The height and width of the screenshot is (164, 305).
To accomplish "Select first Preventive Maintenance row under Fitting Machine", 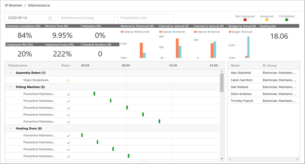I will (x=112, y=94).
